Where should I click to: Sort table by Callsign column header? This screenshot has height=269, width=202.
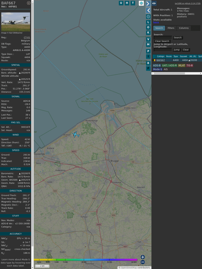[x=161, y=56]
